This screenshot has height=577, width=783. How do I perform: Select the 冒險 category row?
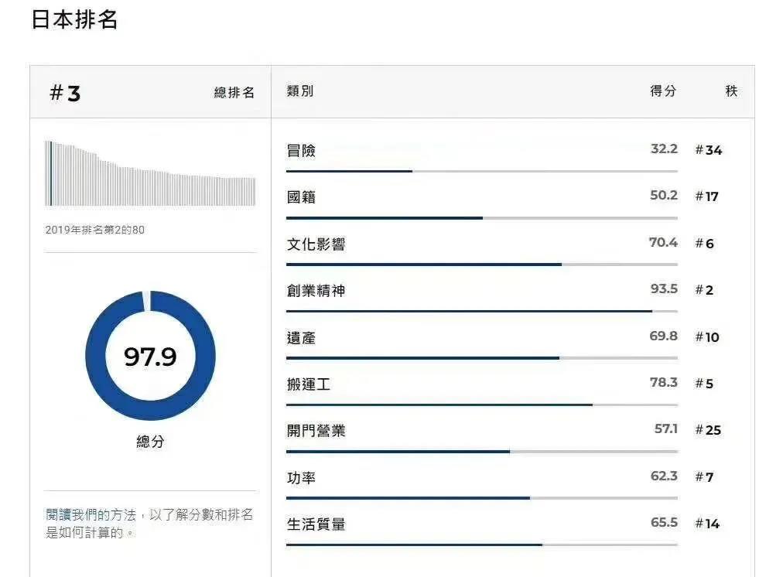click(504, 157)
